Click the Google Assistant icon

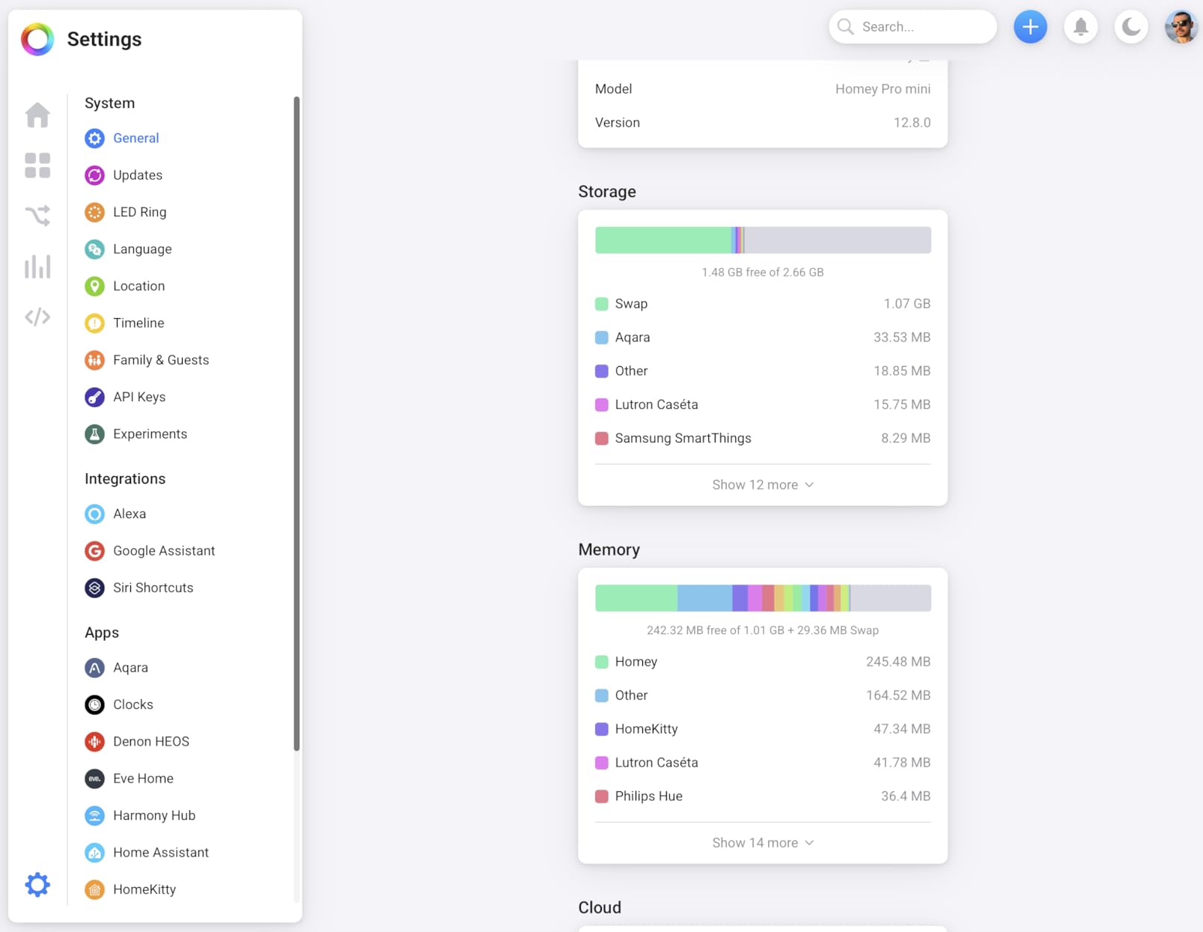point(94,551)
